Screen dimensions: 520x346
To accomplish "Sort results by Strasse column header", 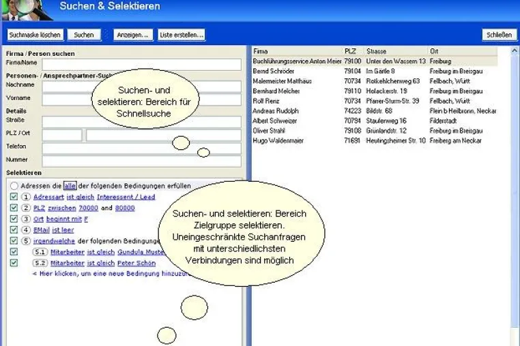I will coord(396,51).
